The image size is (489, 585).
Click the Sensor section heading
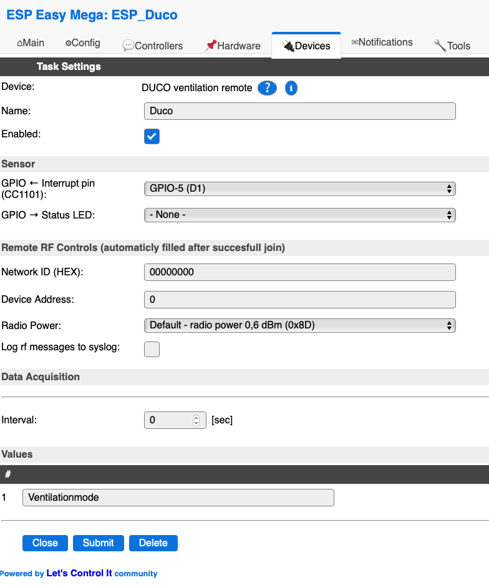18,164
